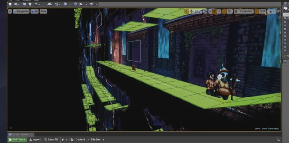The height and width of the screenshot is (143, 289).
Task: Open the Foreground snap layer dropdown
Action: coord(246,11)
